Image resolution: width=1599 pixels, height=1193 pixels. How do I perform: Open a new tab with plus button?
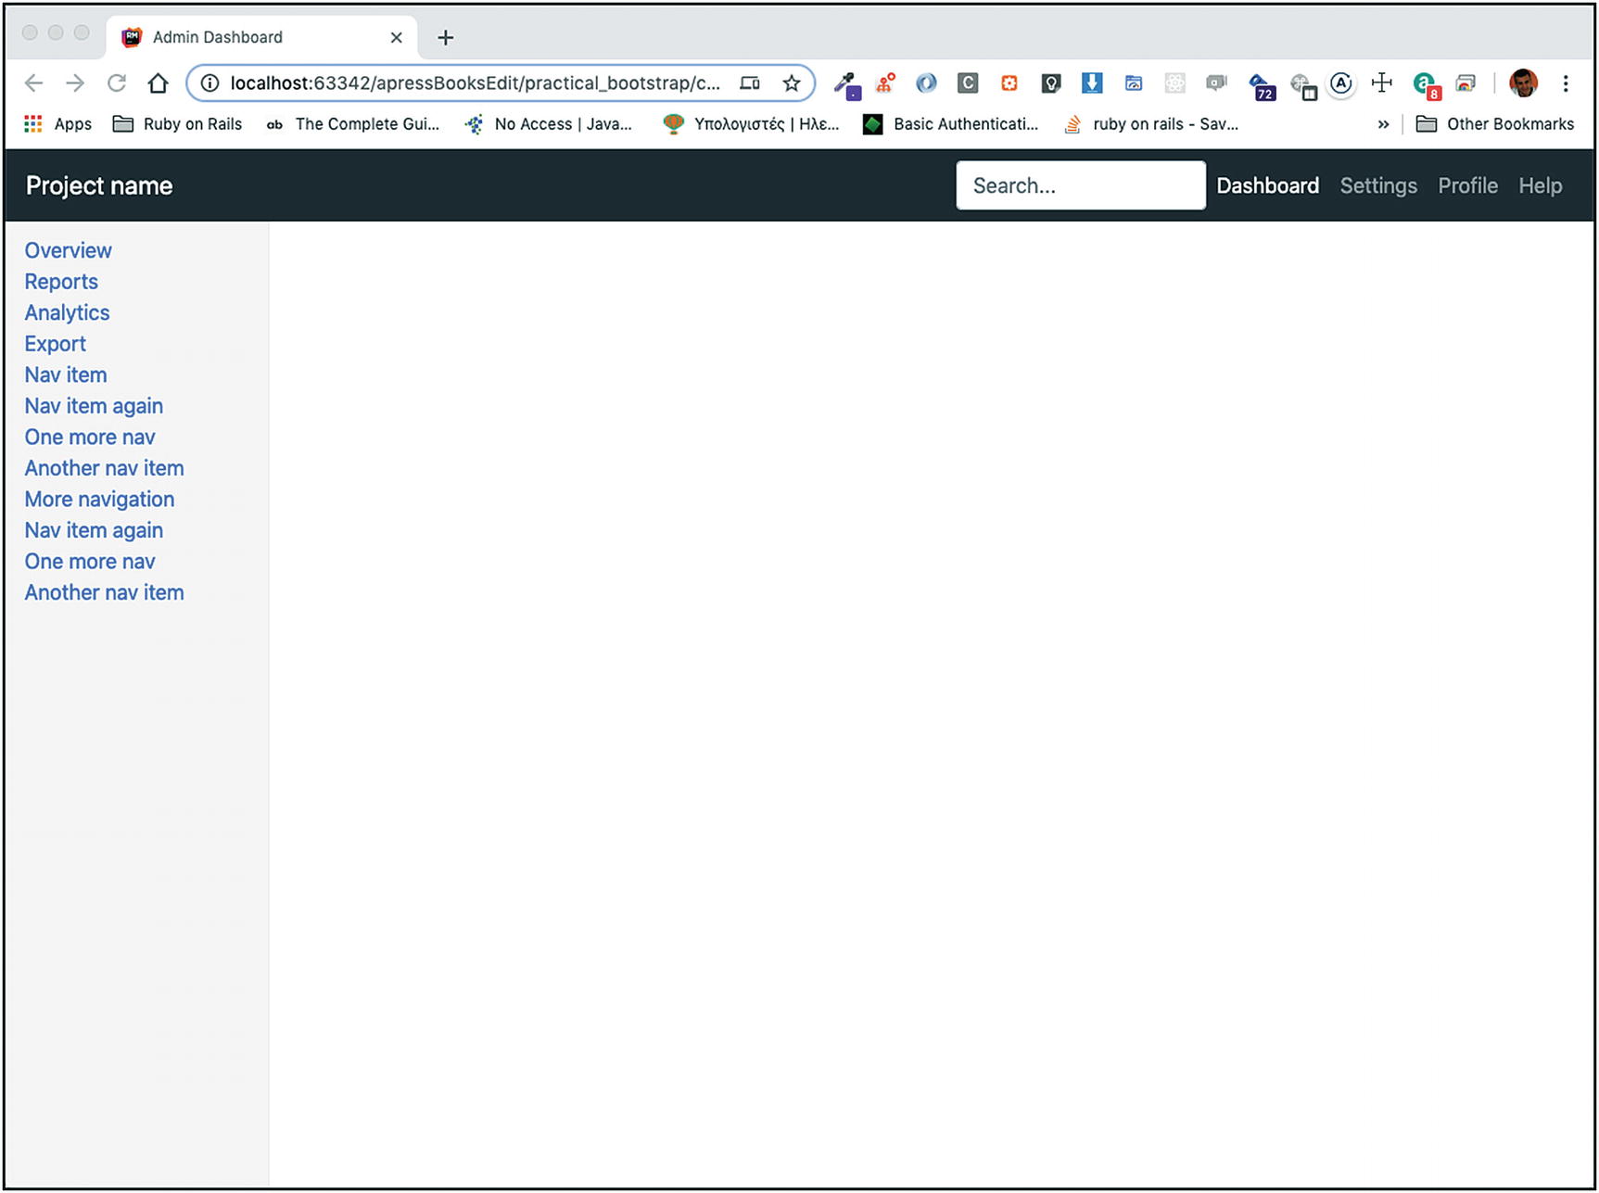coord(445,38)
